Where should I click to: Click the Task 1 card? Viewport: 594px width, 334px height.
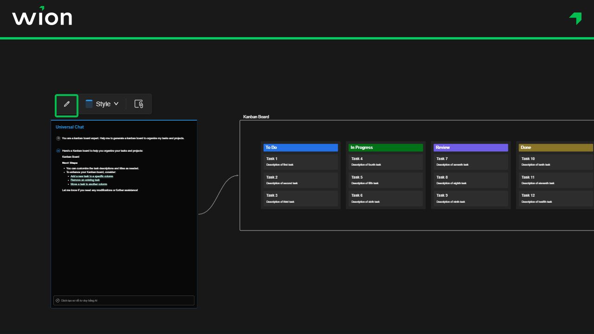pos(300,161)
